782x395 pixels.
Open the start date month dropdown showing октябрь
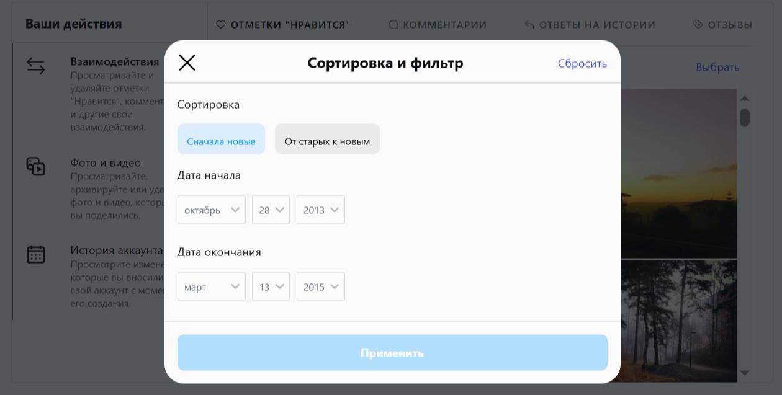click(x=211, y=210)
